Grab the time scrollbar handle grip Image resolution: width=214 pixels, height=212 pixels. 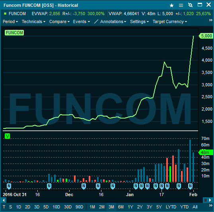205,200
